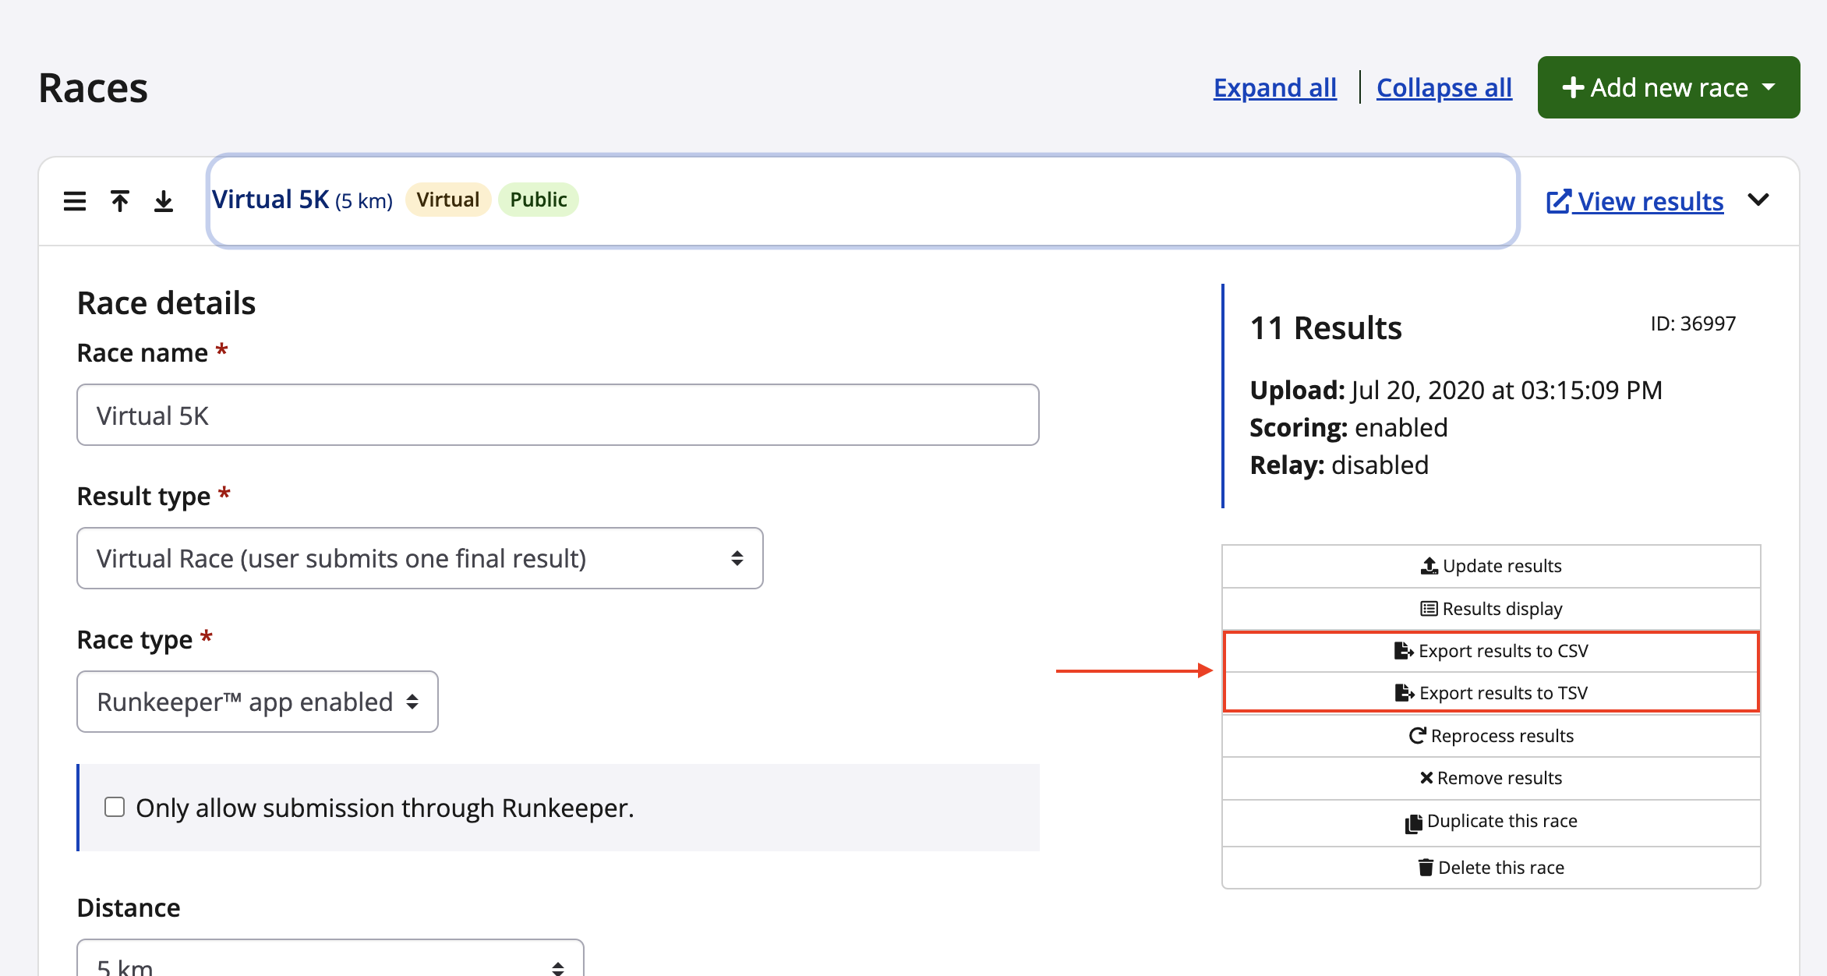Choose Export results to TSV
The width and height of the screenshot is (1827, 976).
[1490, 693]
